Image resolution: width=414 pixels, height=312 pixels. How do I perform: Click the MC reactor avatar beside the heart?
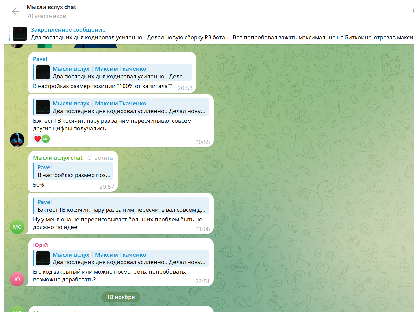click(x=45, y=139)
